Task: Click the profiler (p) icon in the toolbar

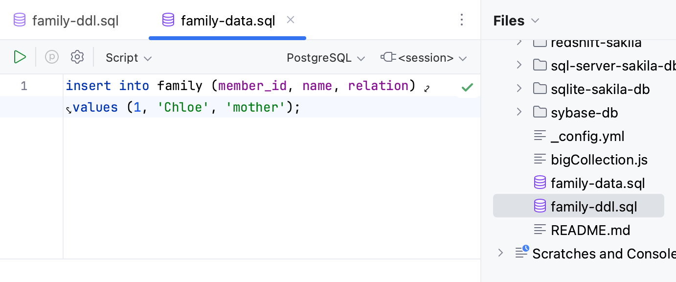Action: [x=51, y=57]
